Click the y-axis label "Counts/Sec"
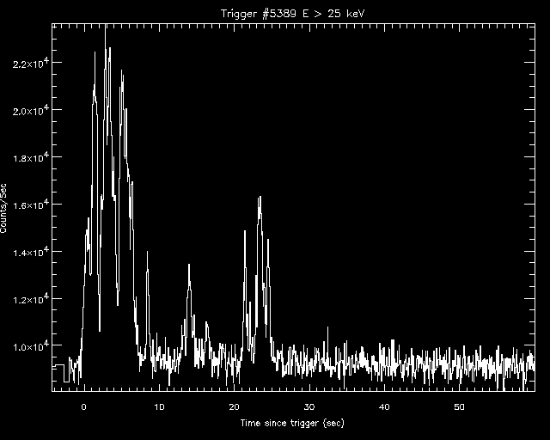The image size is (550, 440). pyautogui.click(x=3, y=208)
